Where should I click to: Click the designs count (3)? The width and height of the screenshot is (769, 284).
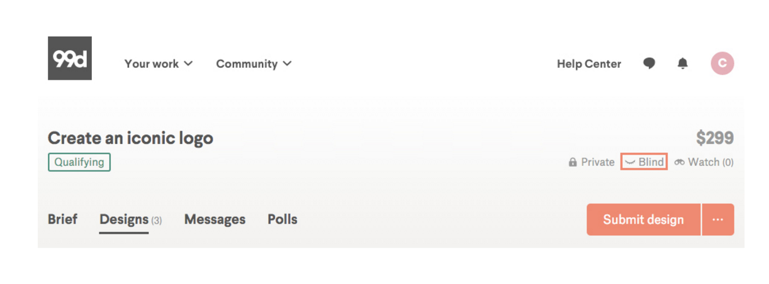[x=157, y=221]
